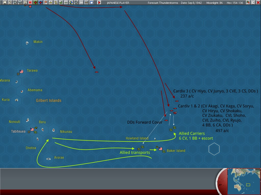Image resolution: width=261 pixels, height=195 pixels.
Task: Click the 'C' icon in top bar
Action: [x=253, y=3]
